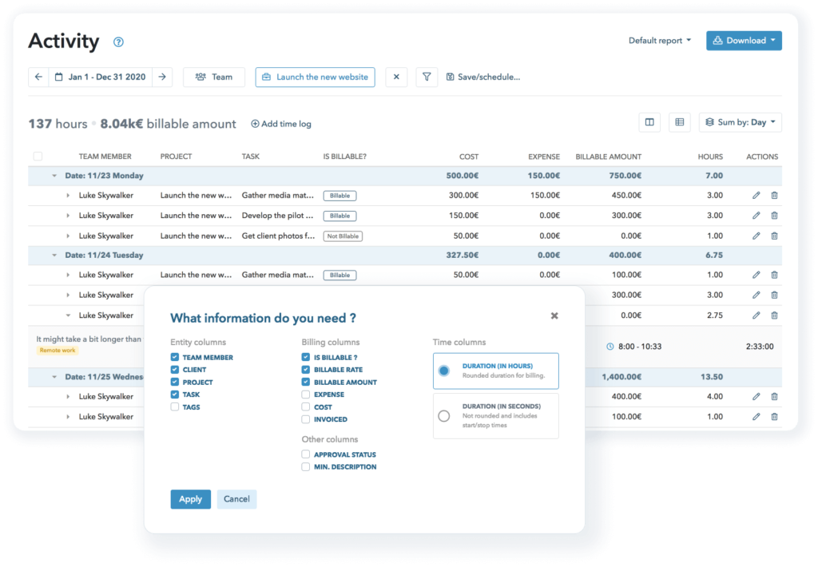Enable the Invoiced column checkbox
Screen dimensions: 818x567
point(306,419)
